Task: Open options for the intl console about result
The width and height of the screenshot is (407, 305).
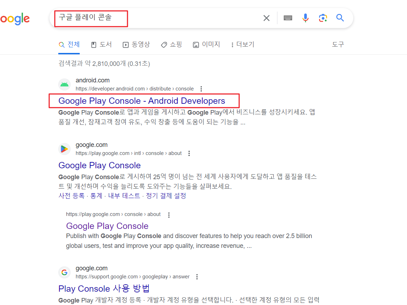Action: point(189,154)
